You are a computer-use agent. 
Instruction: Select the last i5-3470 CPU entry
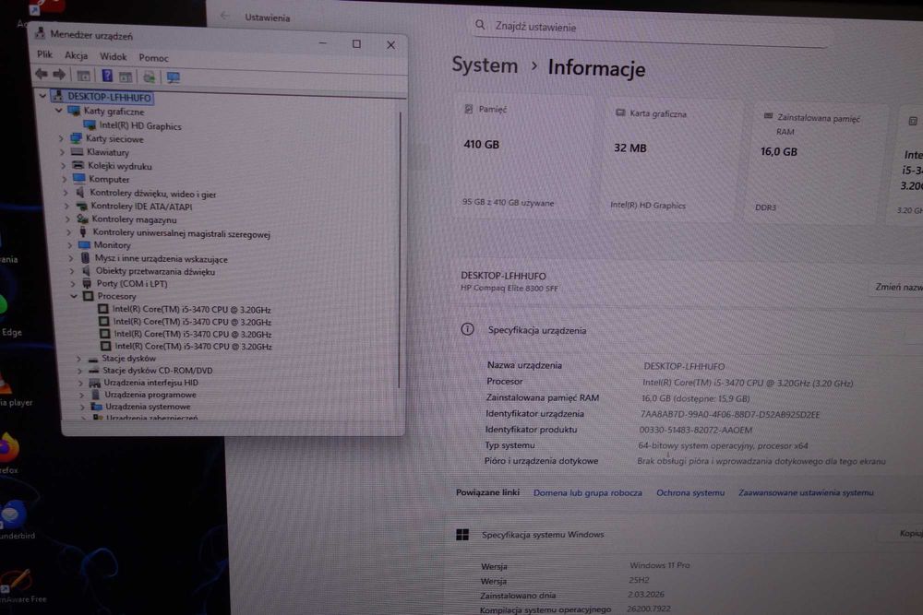coord(193,347)
